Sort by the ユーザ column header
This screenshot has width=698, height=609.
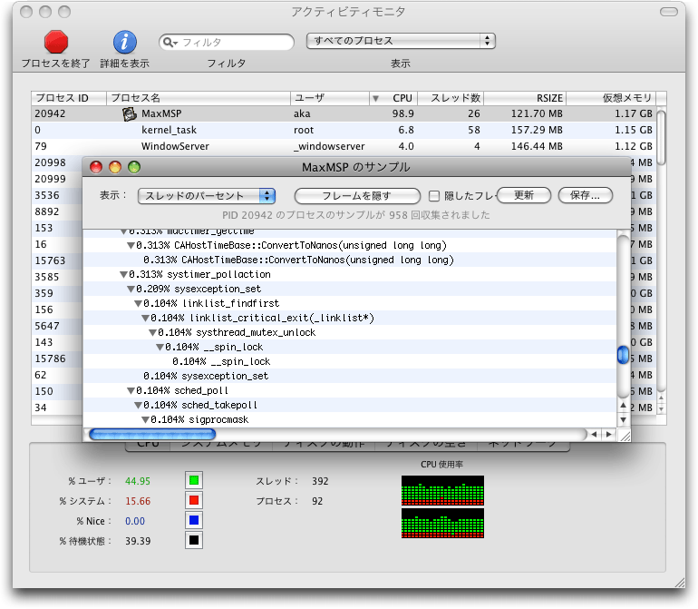point(330,98)
